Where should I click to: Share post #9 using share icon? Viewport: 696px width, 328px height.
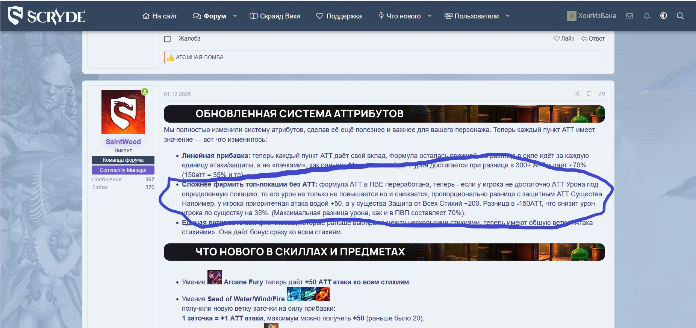click(577, 94)
